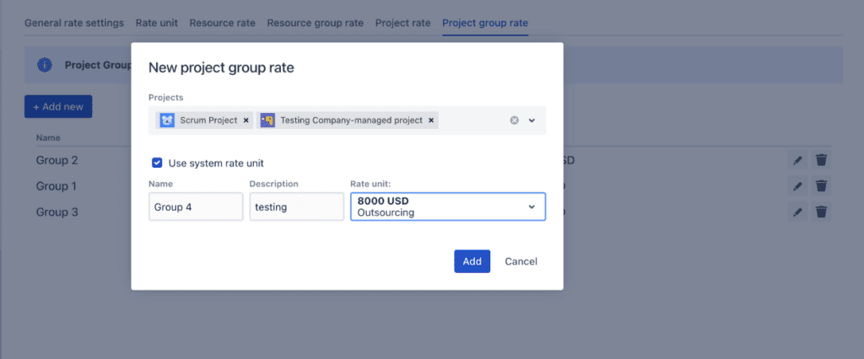This screenshot has width=864, height=359.
Task: Expand the Projects dropdown chevron
Action: point(532,120)
